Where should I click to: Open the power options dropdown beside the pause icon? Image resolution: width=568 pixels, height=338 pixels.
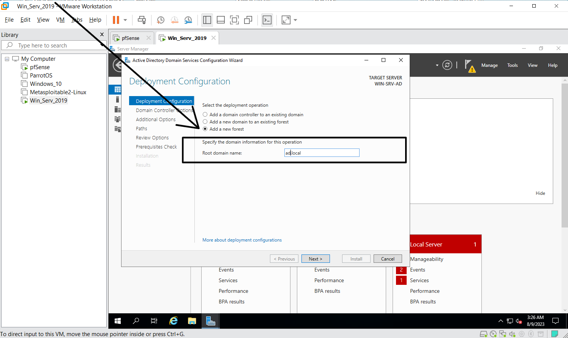(125, 20)
